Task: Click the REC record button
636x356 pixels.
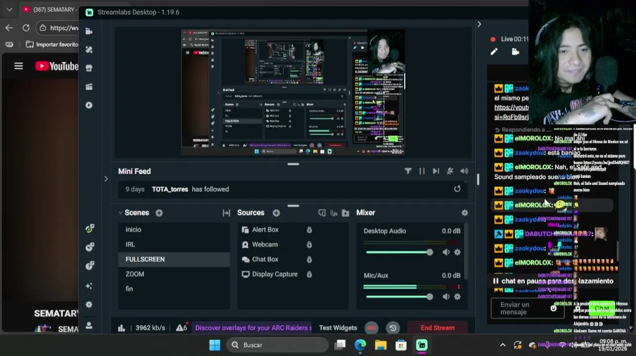Action: pyautogui.click(x=371, y=328)
